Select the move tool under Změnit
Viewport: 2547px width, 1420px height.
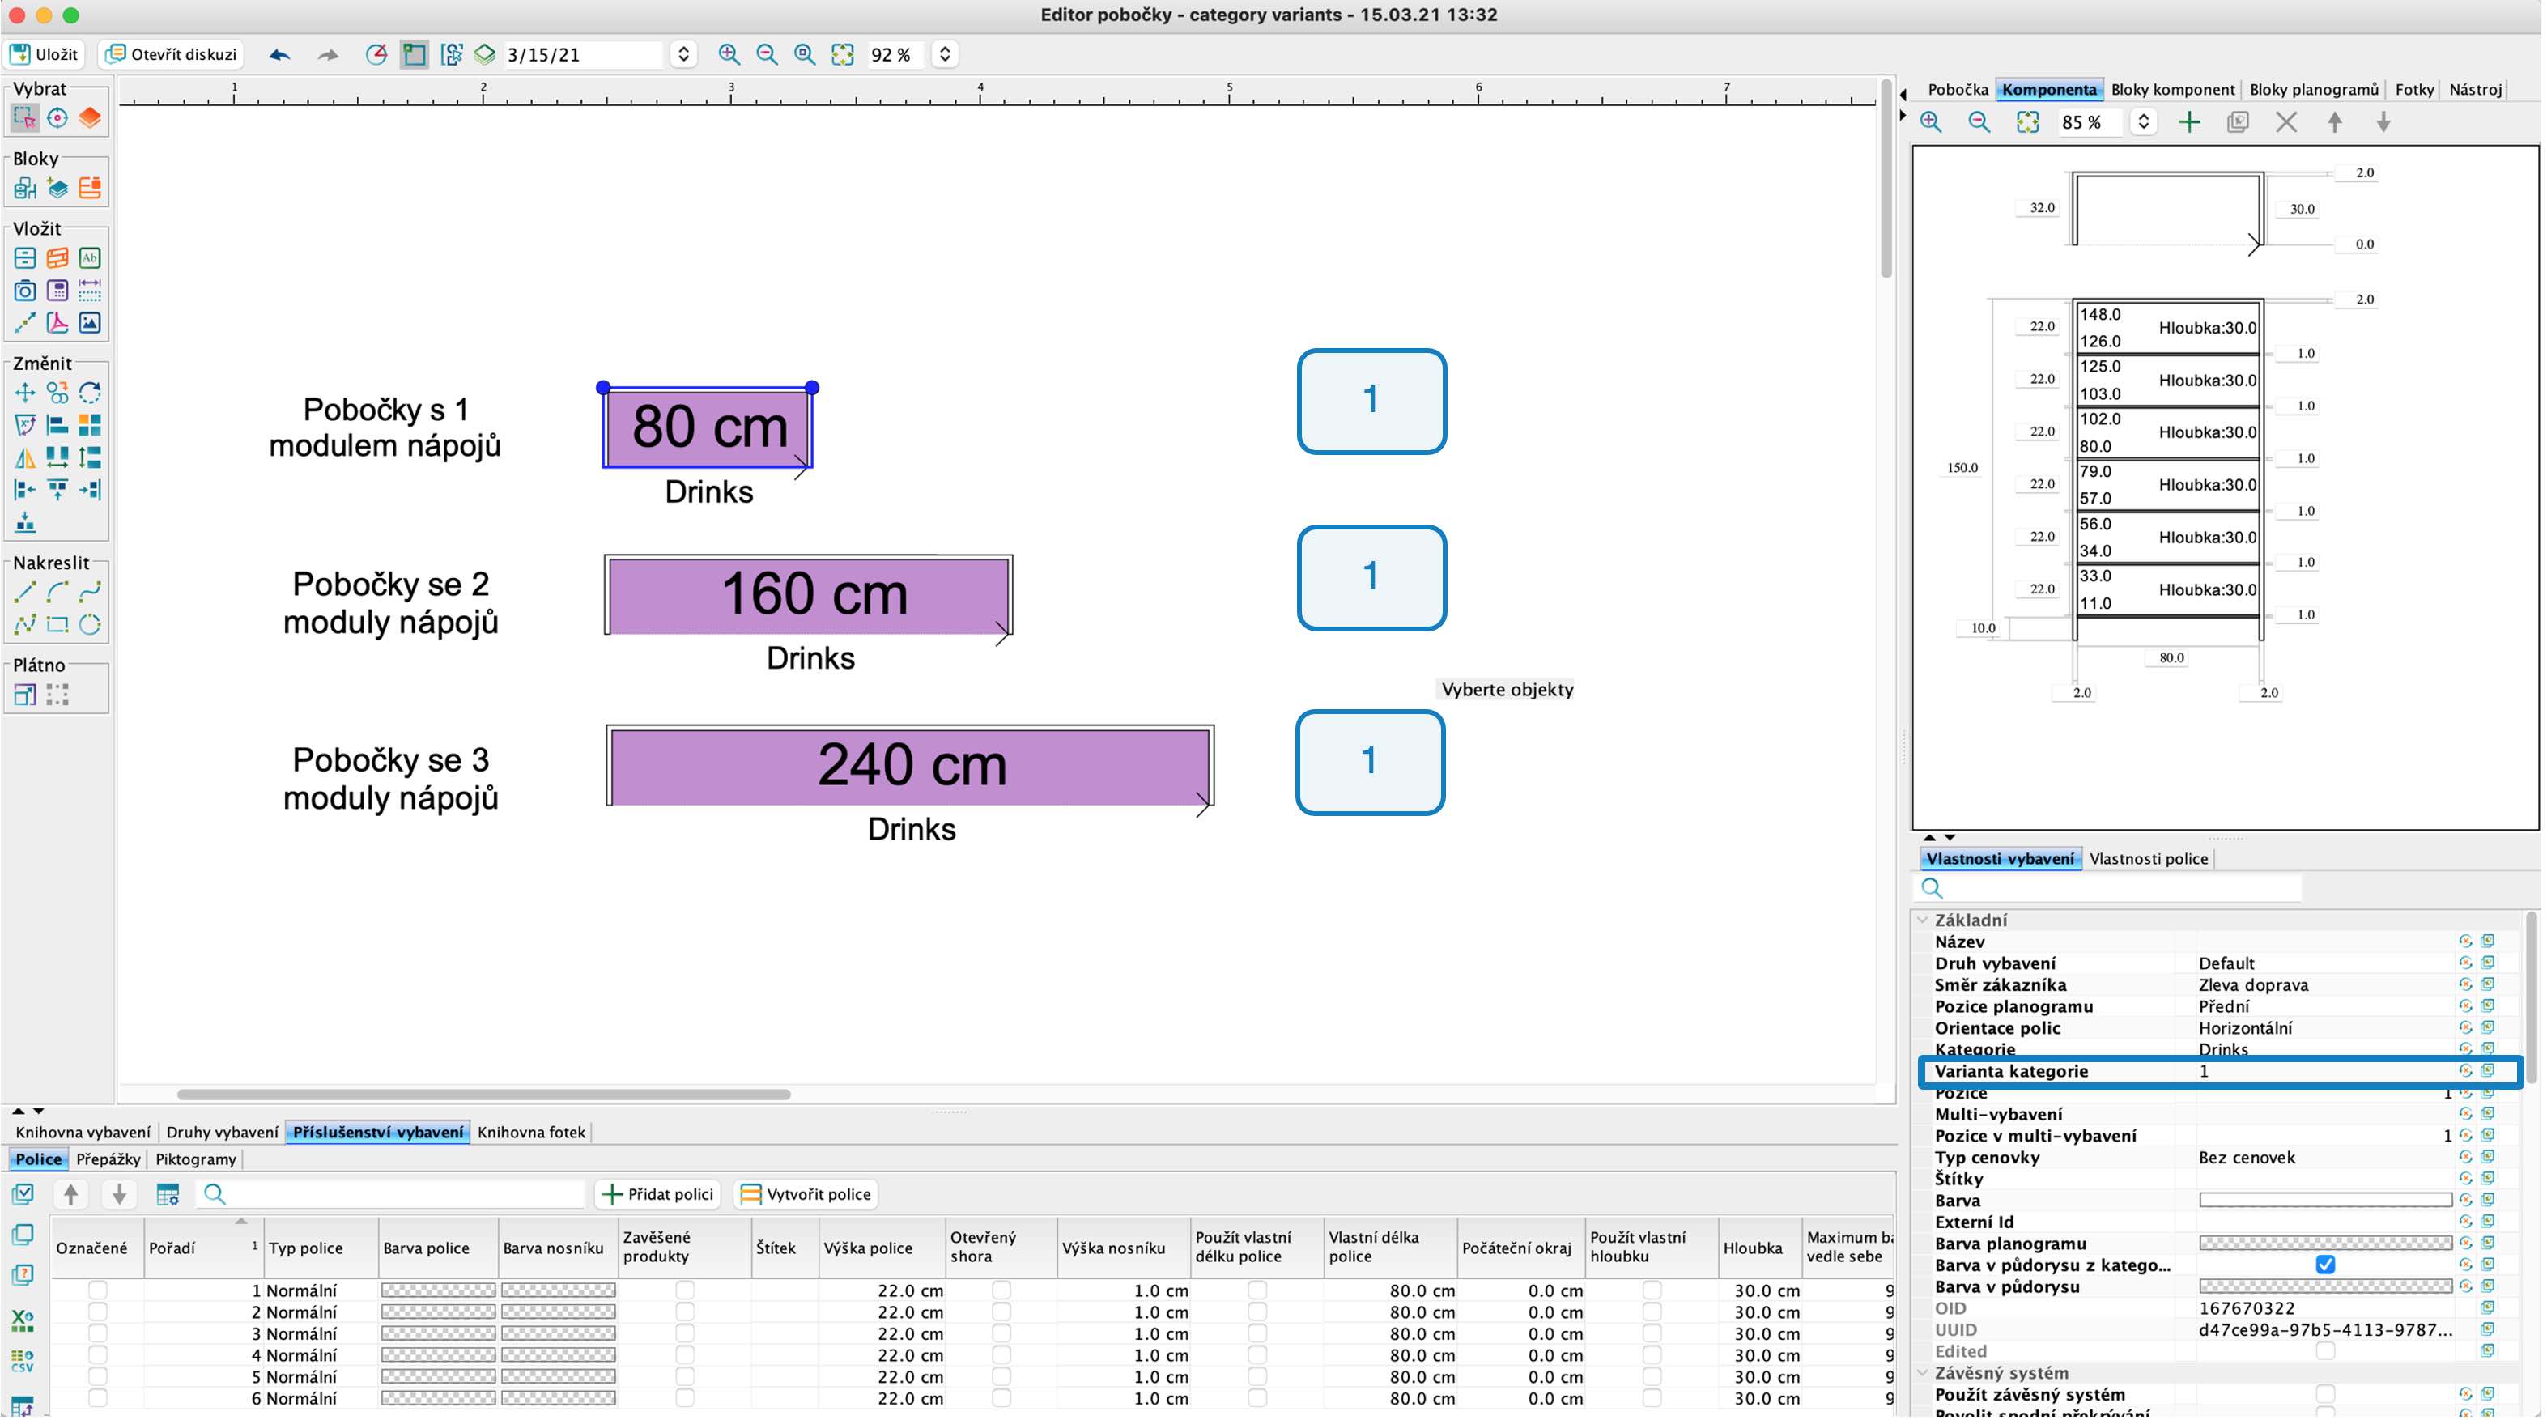[x=25, y=393]
